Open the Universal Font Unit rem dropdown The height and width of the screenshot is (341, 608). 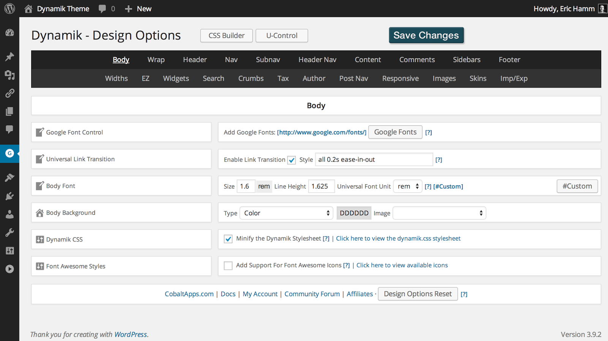[408, 186]
